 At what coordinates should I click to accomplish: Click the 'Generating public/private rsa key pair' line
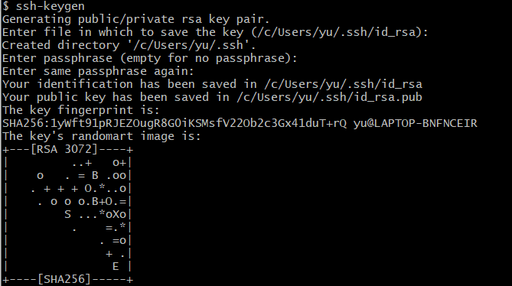135,20
